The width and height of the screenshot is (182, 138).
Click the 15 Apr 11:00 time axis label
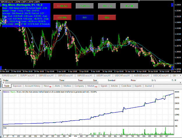click(130, 71)
